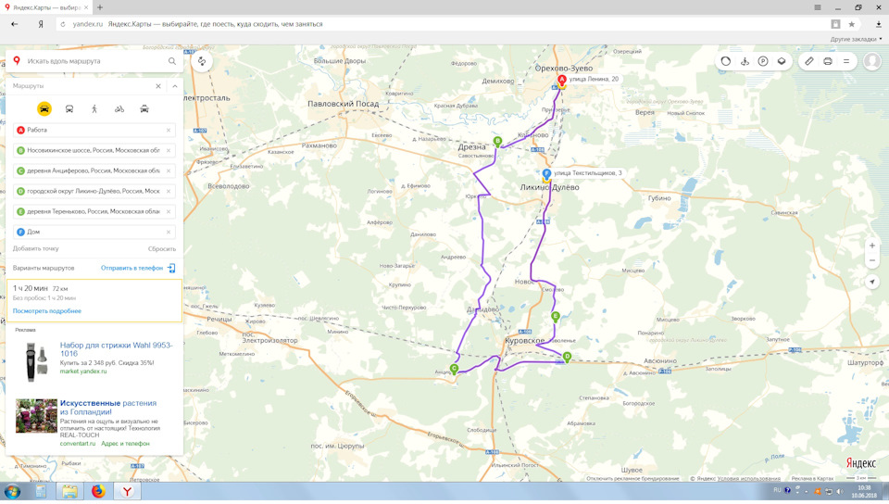This screenshot has height=504, width=889.
Task: Select the bicycle route mode
Action: click(x=119, y=108)
